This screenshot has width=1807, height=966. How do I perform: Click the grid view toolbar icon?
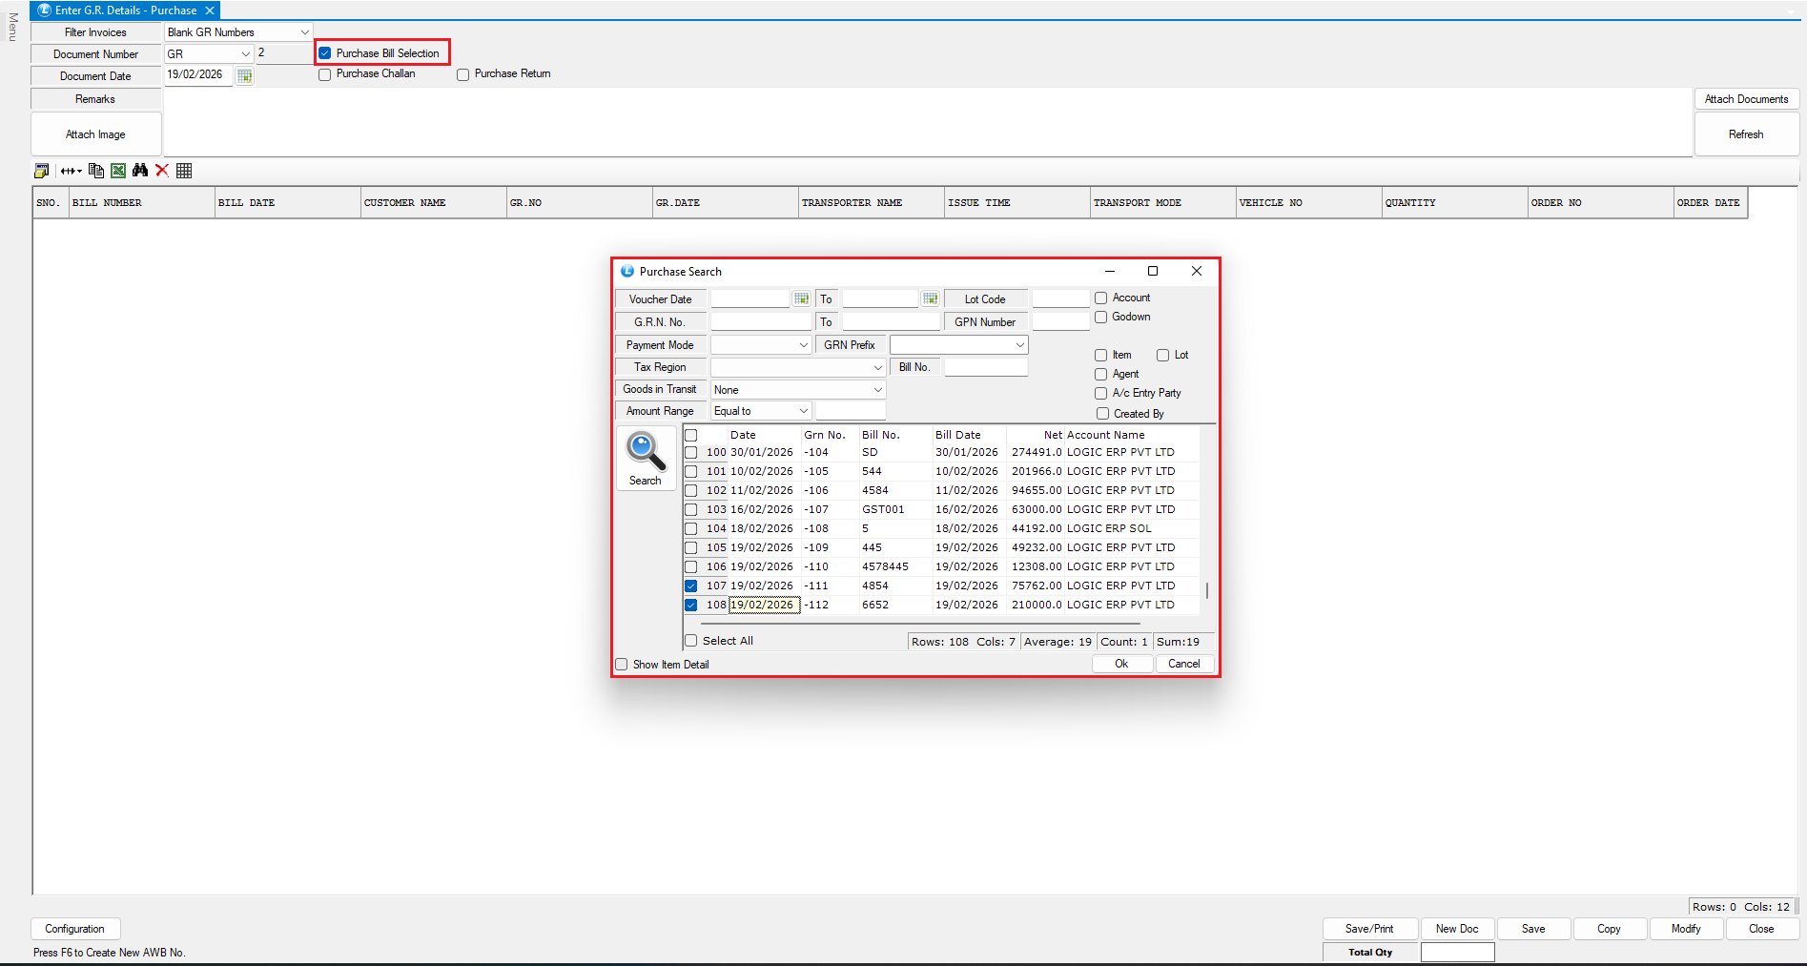click(x=184, y=171)
